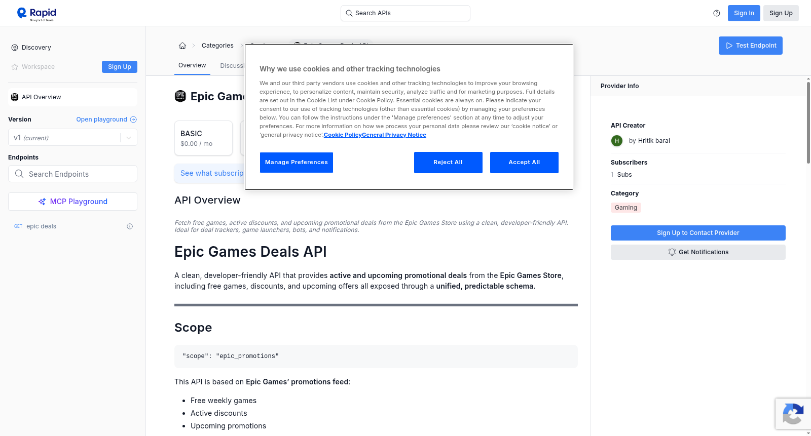Click the sidebar Workspace Sign Up button

(x=120, y=67)
